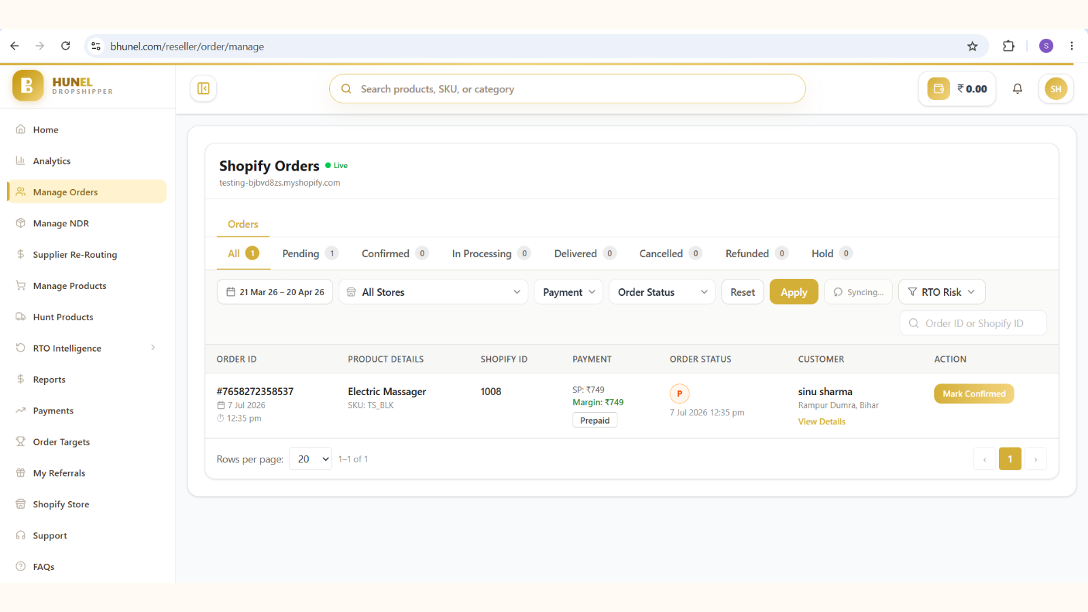The height and width of the screenshot is (612, 1088).
Task: Switch to the Refunded tab
Action: click(x=757, y=254)
